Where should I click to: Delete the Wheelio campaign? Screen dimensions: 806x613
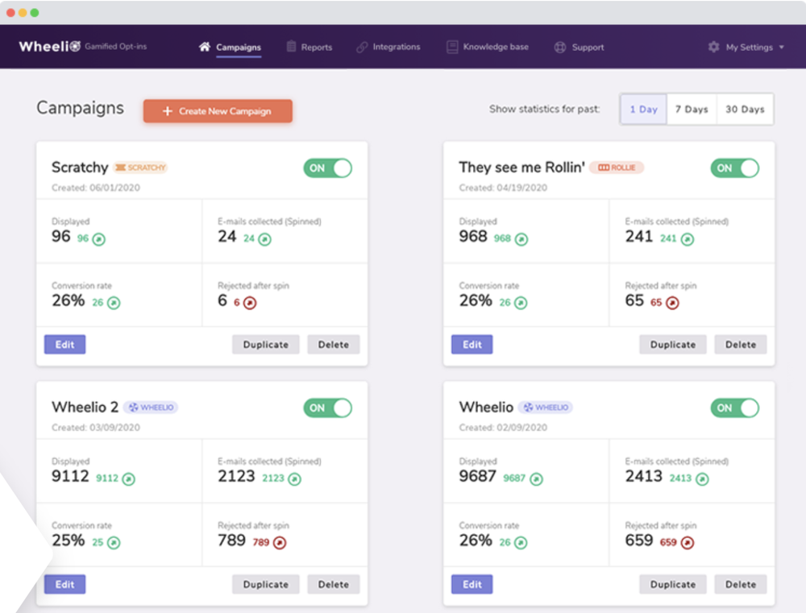(741, 585)
